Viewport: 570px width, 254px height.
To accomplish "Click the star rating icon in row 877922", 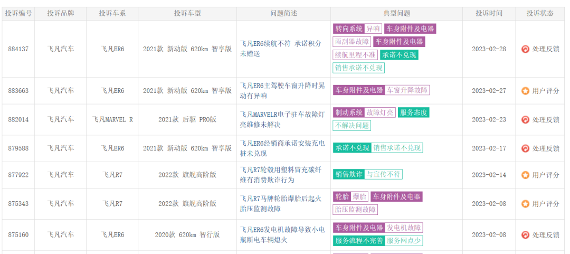I will 525,175.
